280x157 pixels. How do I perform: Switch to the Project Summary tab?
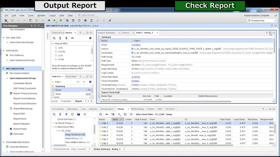(107, 33)
